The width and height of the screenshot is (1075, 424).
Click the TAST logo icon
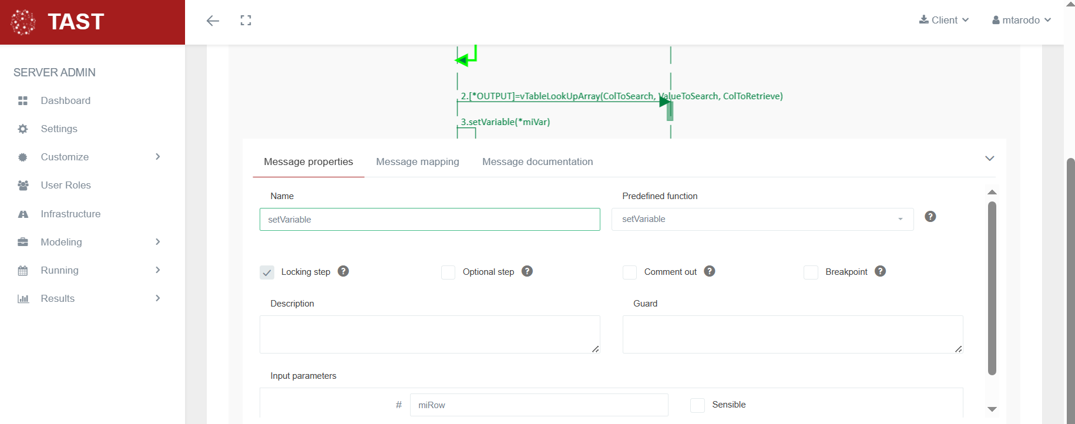pyautogui.click(x=23, y=22)
